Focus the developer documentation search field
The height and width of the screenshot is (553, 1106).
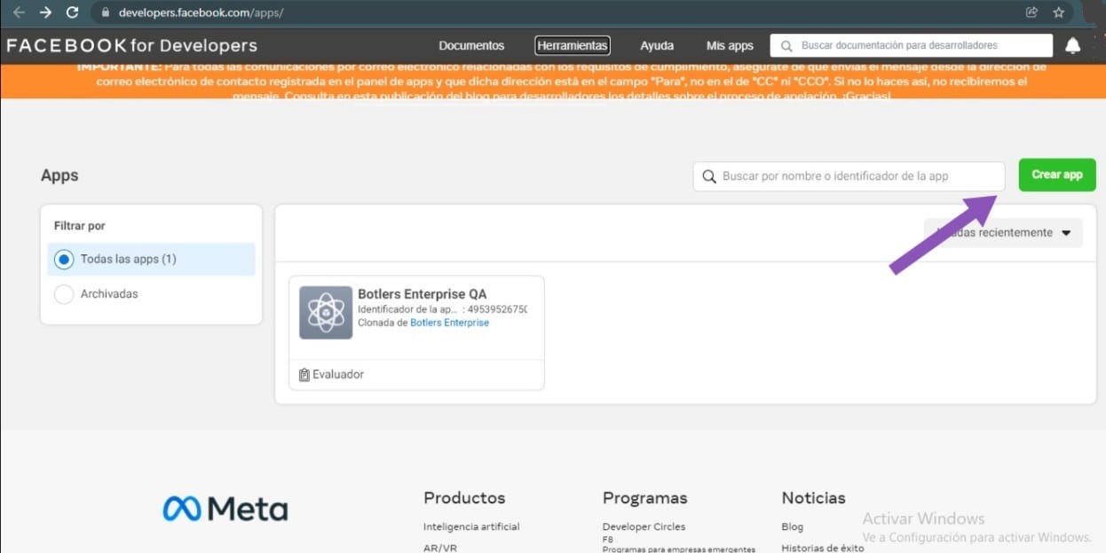pyautogui.click(x=912, y=45)
